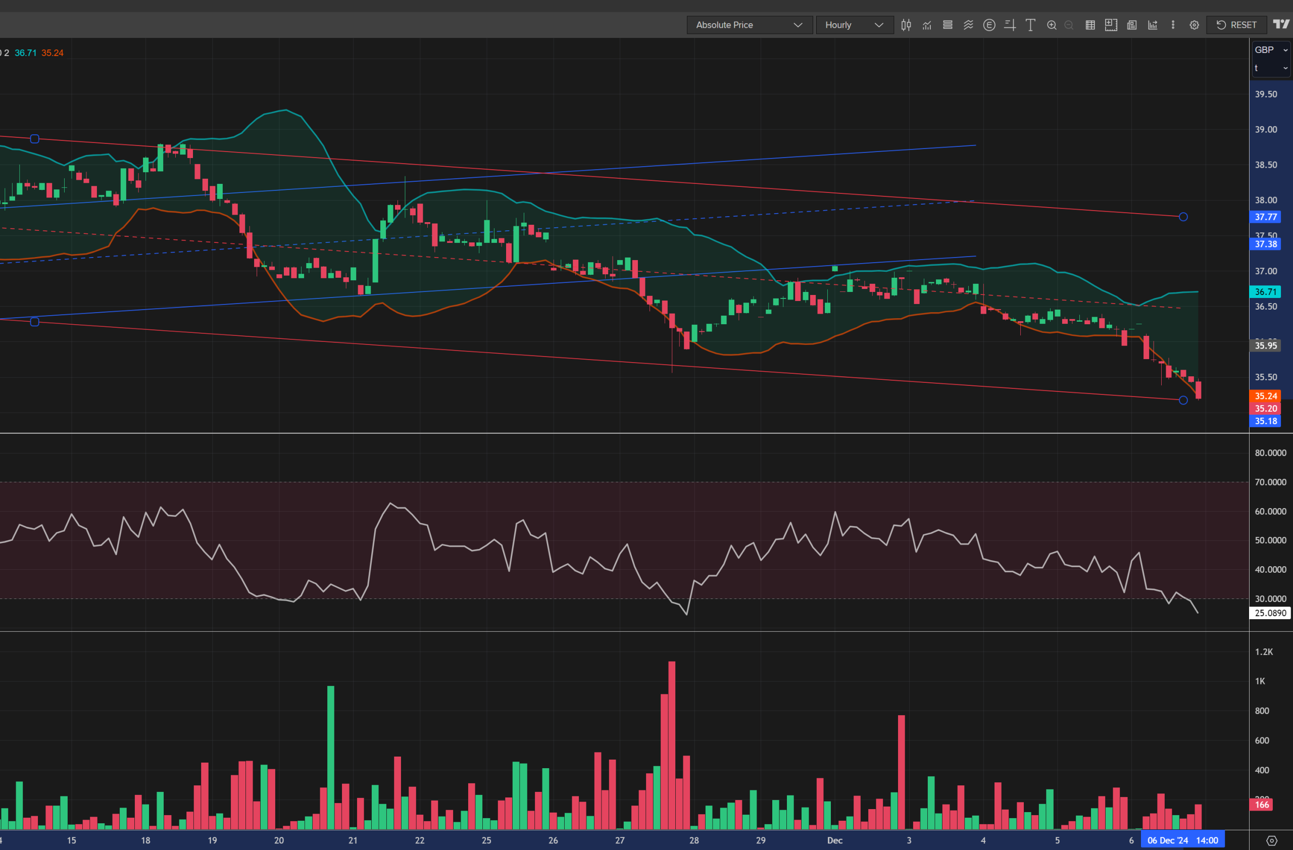Click the cyan 36.71 legend value
This screenshot has height=850, width=1293.
tap(26, 53)
